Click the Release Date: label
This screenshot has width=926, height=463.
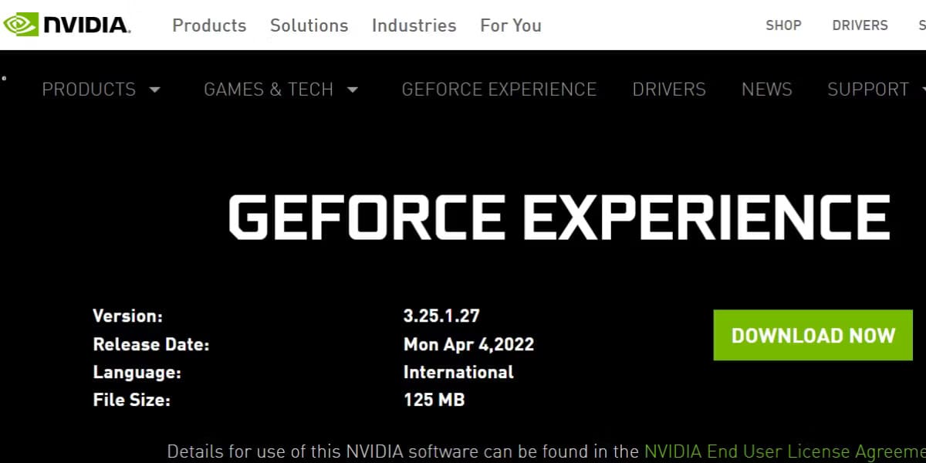pyautogui.click(x=151, y=344)
